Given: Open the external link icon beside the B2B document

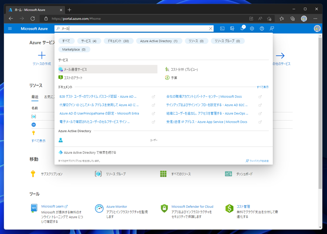Looking at the screenshot, I should pyautogui.click(x=153, y=97).
